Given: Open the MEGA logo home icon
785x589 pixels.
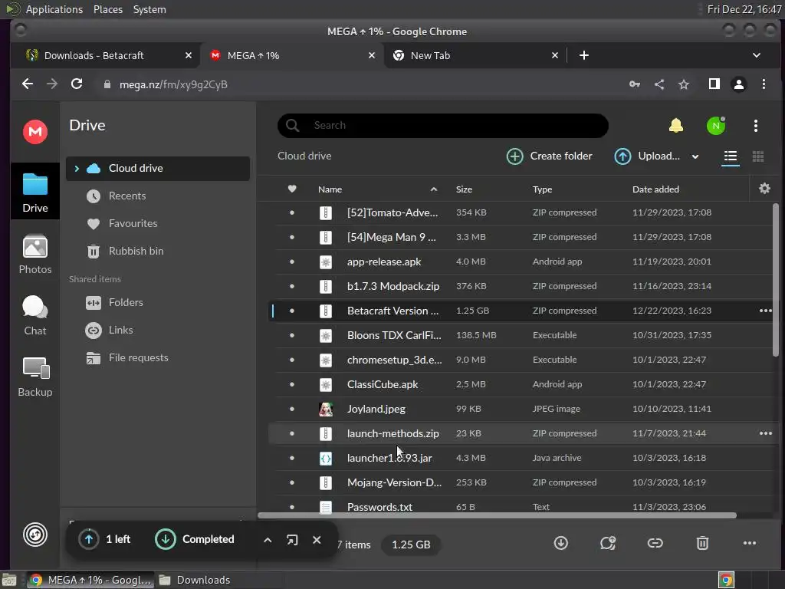Looking at the screenshot, I should 35,132.
